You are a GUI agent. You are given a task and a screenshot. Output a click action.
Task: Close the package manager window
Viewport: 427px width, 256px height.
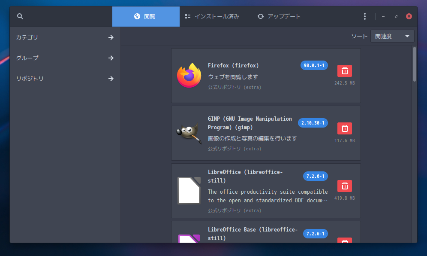[409, 16]
